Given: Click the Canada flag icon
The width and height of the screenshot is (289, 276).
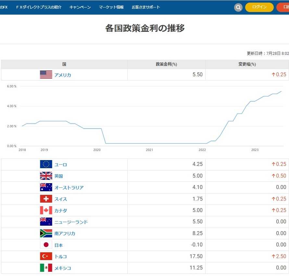Looking at the screenshot, I should coord(46,210).
